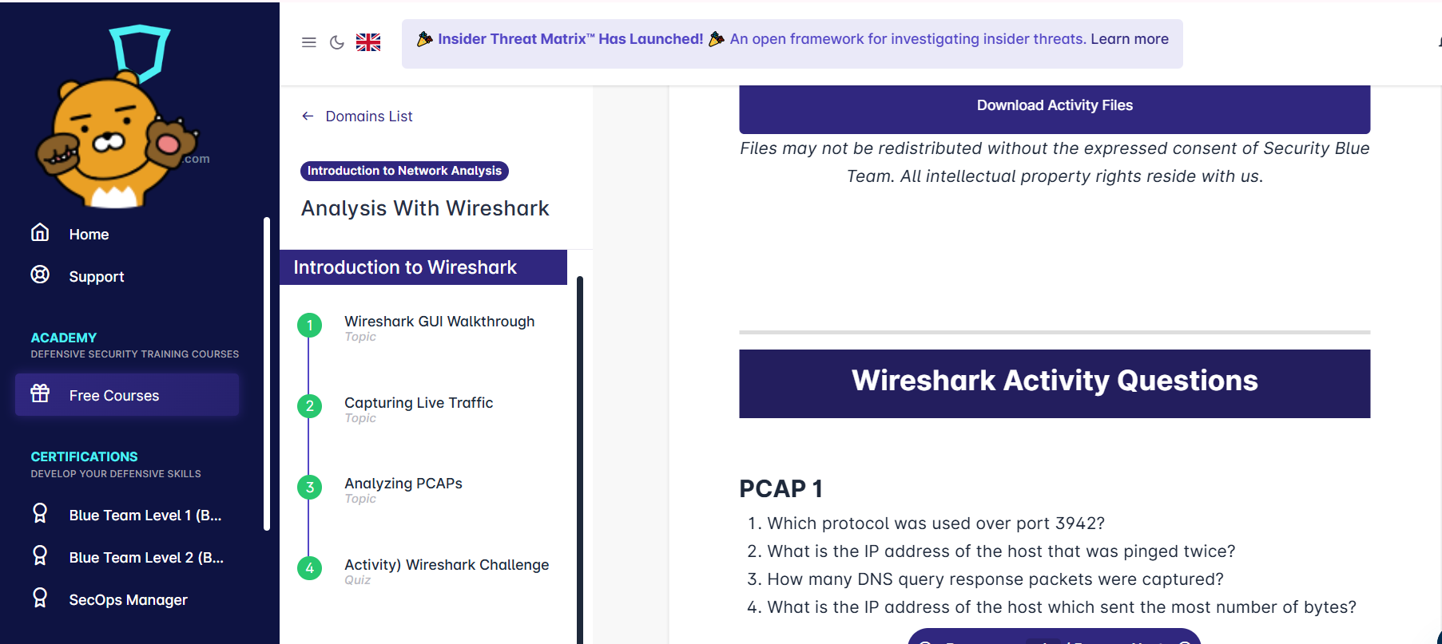
Task: Open Home in the sidebar
Action: tap(89, 235)
